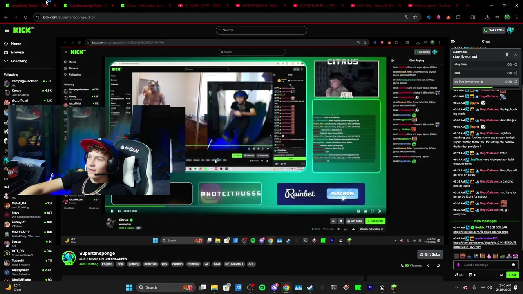Screen dimensions: 523x294
Task: Bookmark this page with the star icon
Action: pos(415,17)
